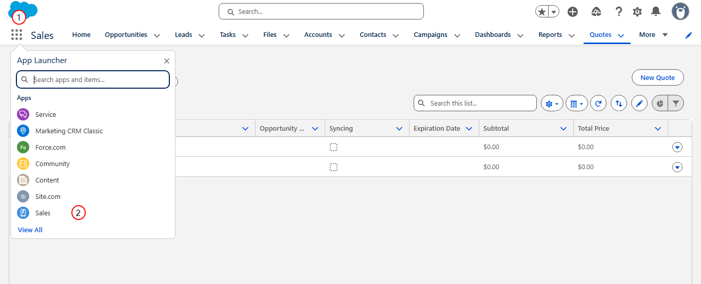The height and width of the screenshot is (284, 701).
Task: Open the Trailhead guidance icon
Action: tap(596, 11)
